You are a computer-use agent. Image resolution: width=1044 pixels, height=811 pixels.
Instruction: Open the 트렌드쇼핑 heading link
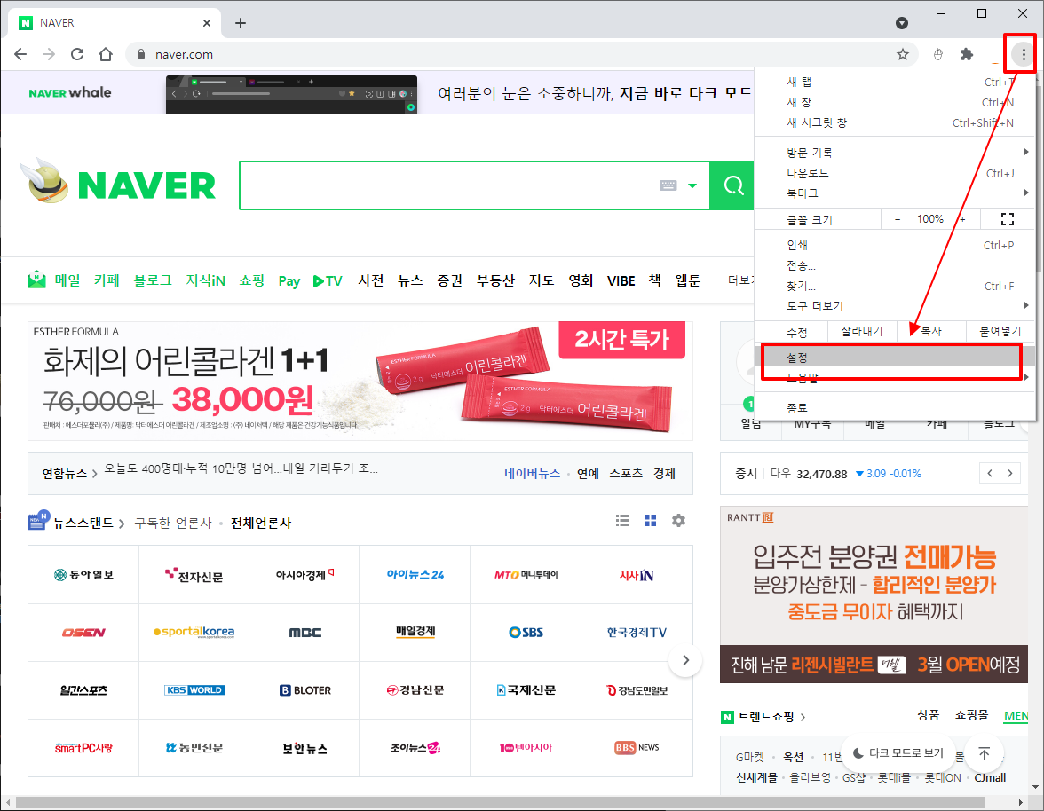click(763, 717)
